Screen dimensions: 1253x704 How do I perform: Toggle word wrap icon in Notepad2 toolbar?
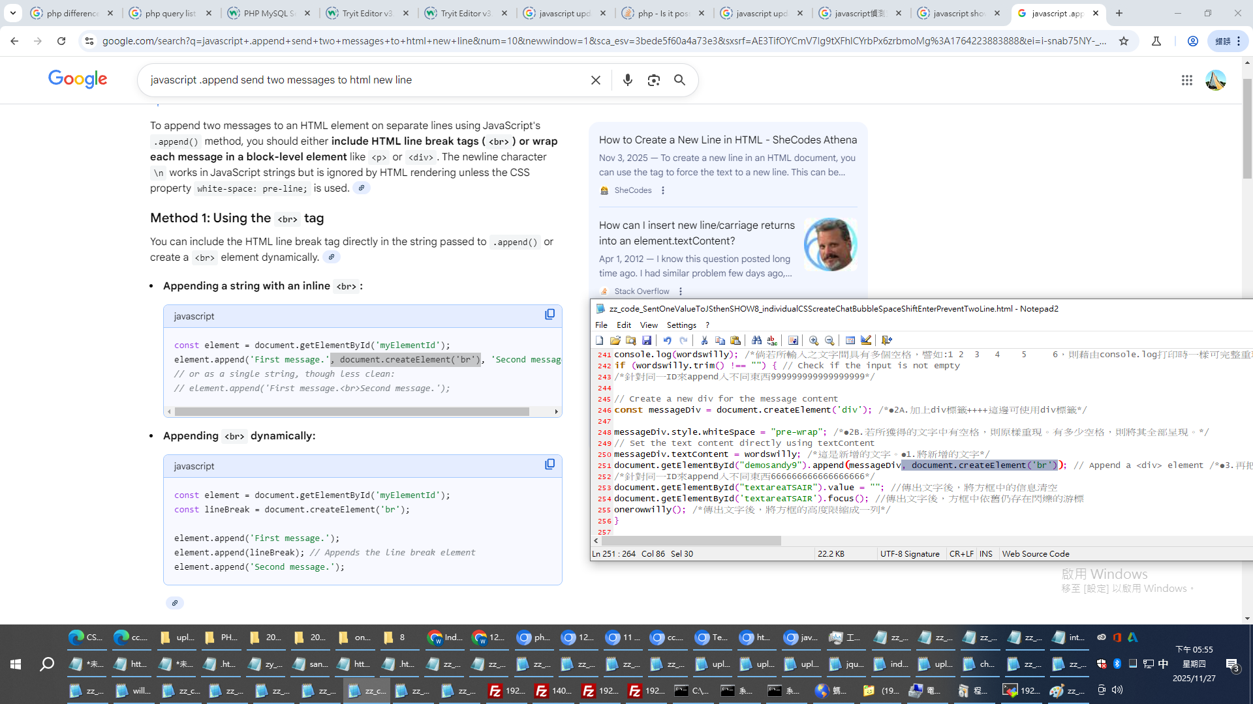(793, 340)
